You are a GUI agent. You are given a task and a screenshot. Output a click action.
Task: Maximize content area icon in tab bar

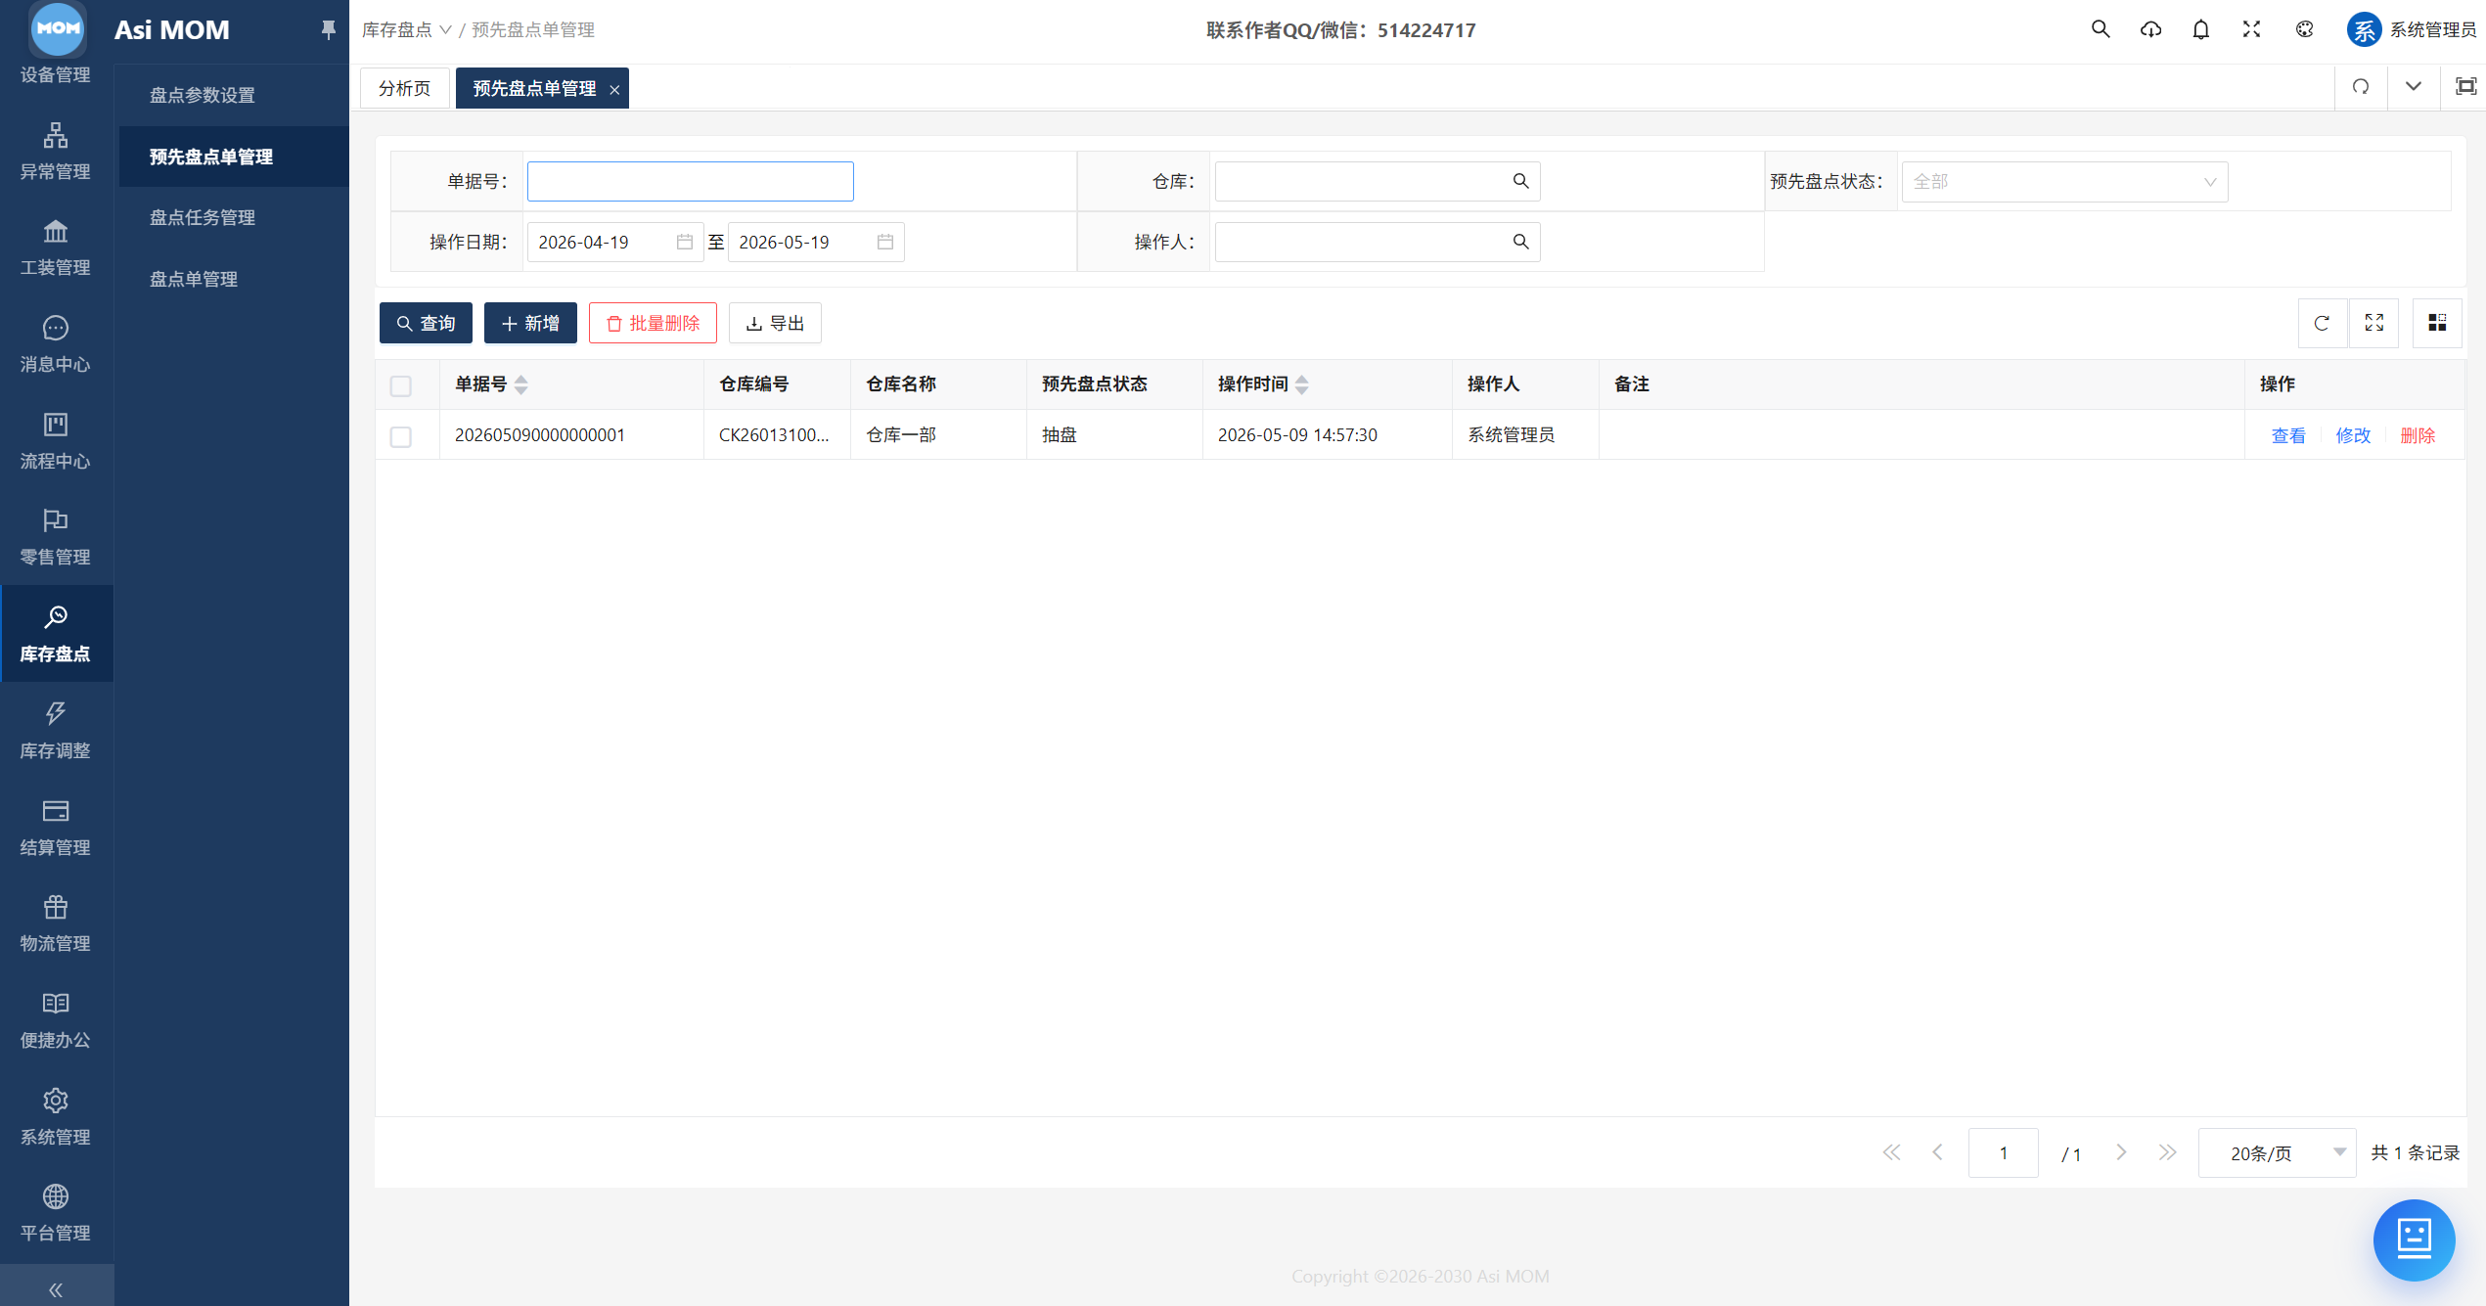tap(2465, 87)
